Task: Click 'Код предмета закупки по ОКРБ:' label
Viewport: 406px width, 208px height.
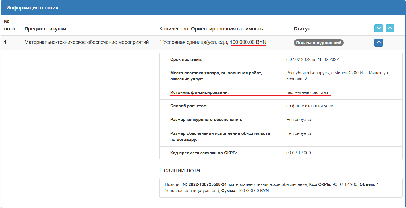Action: coord(204,153)
